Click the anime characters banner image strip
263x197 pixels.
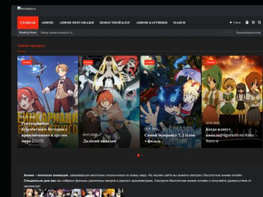click(x=73, y=193)
